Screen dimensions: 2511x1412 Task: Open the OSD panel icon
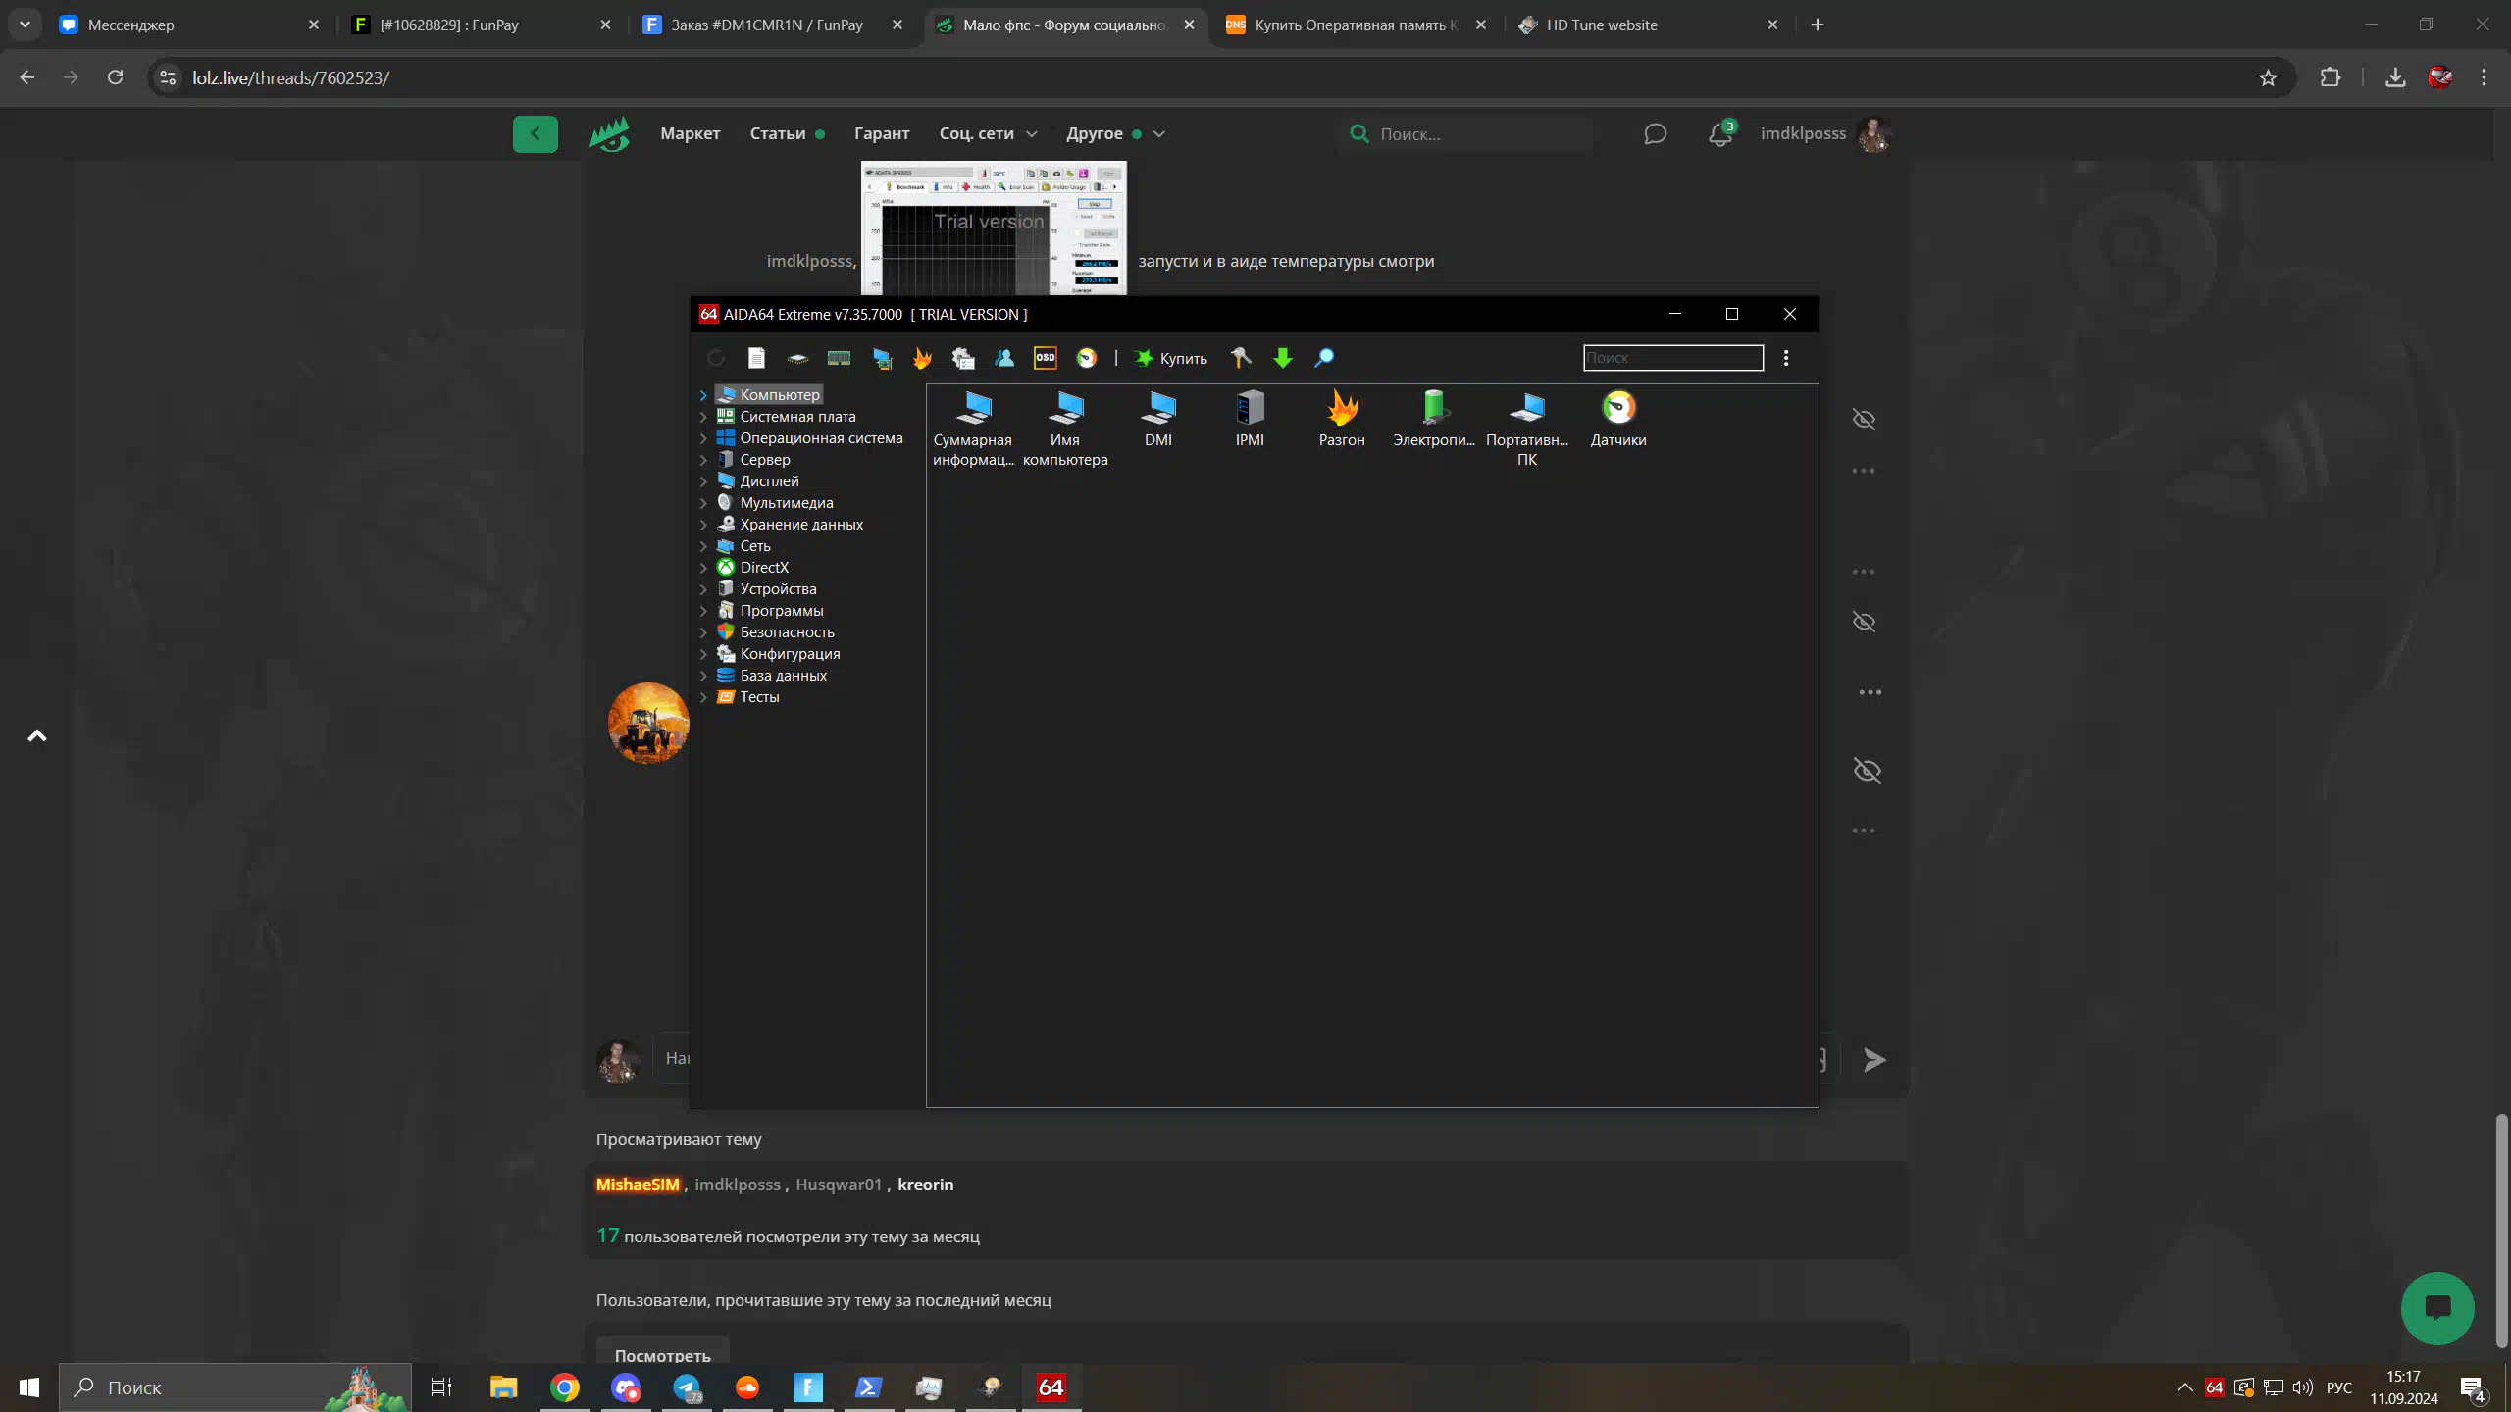pos(1046,358)
